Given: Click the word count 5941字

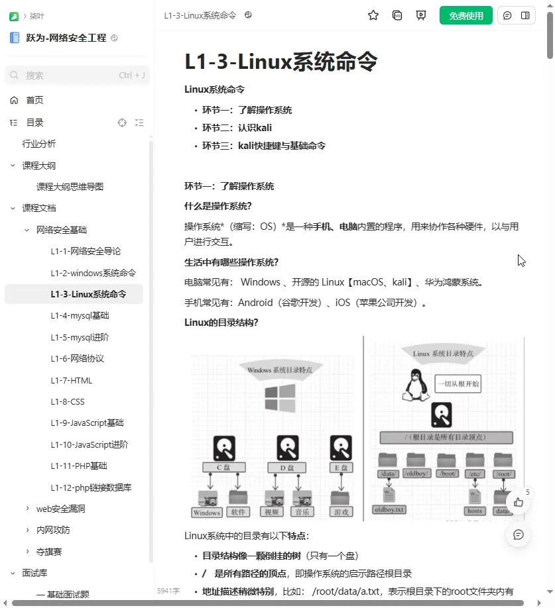Looking at the screenshot, I should click(168, 591).
